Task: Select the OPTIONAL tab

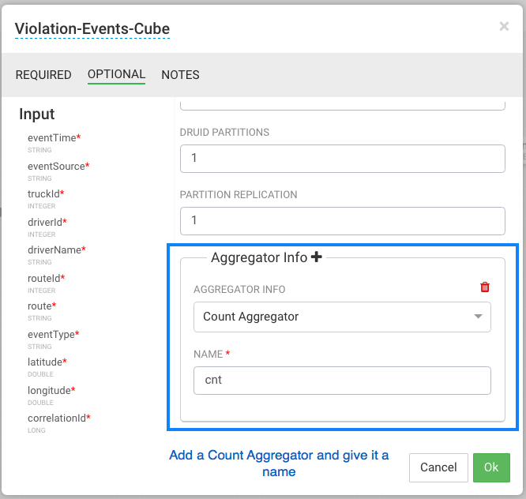Action: pyautogui.click(x=116, y=75)
